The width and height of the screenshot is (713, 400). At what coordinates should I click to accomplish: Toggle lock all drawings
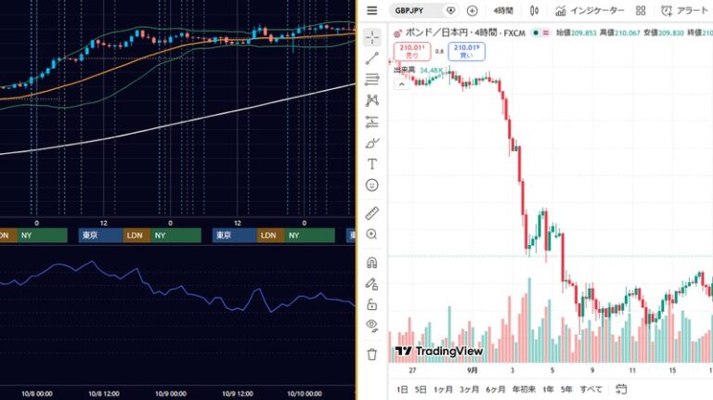tap(372, 304)
